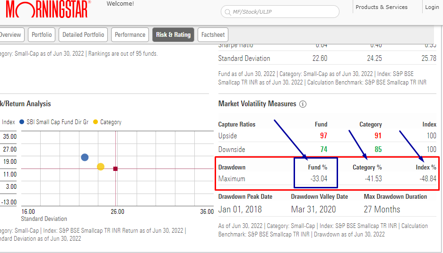Image resolution: width=443 pixels, height=253 pixels.
Task: Click the Index upside value 100
Action: 431,135
